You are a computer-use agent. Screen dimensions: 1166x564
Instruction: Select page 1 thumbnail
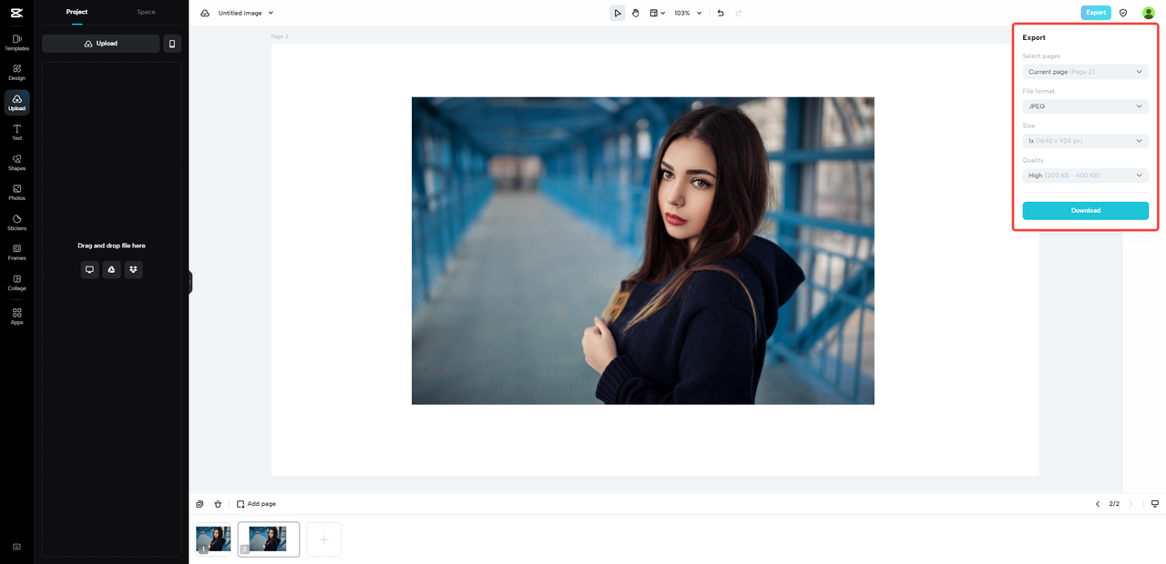pyautogui.click(x=213, y=539)
